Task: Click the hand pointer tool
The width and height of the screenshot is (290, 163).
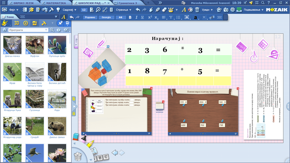Action: pos(151,10)
